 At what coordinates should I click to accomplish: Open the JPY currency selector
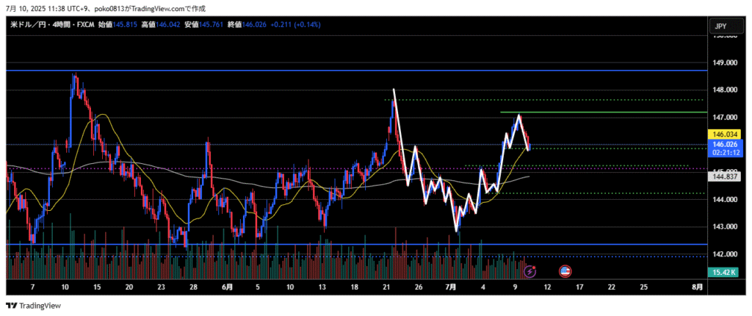click(720, 26)
